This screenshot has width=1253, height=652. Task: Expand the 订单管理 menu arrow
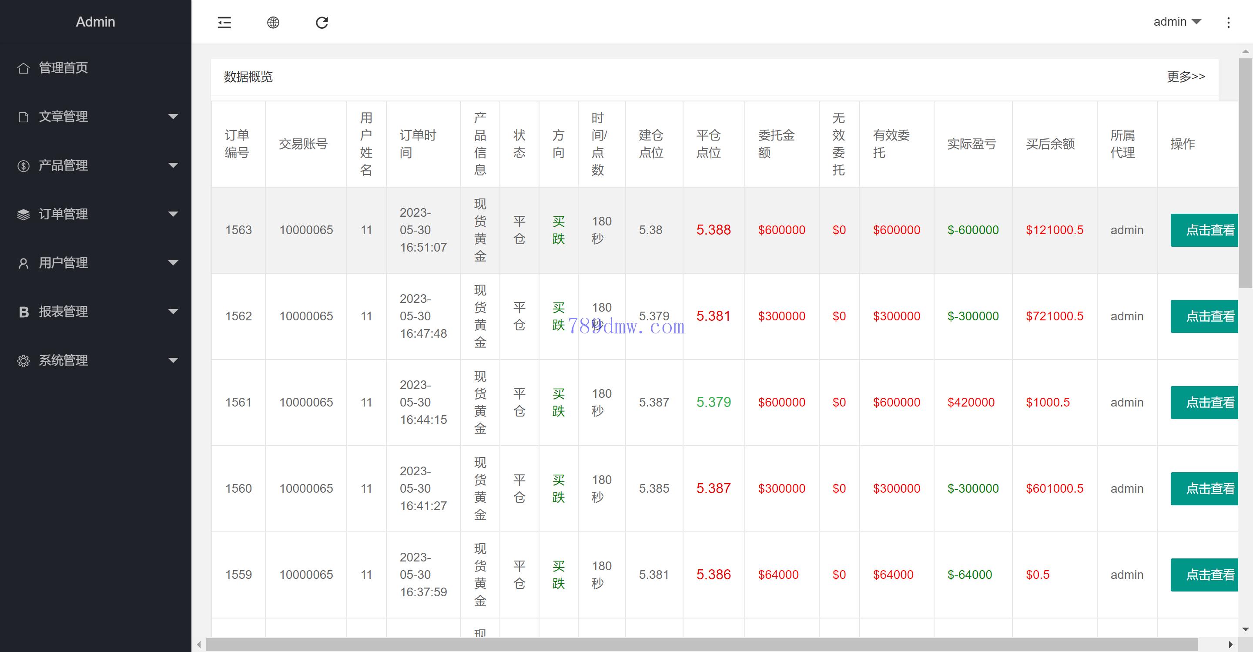point(173,214)
